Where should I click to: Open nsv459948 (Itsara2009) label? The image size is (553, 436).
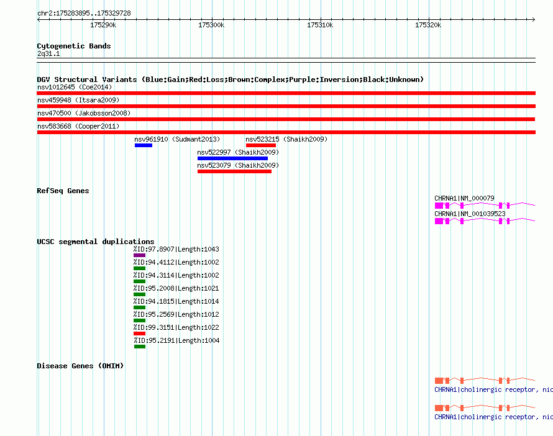click(x=78, y=100)
